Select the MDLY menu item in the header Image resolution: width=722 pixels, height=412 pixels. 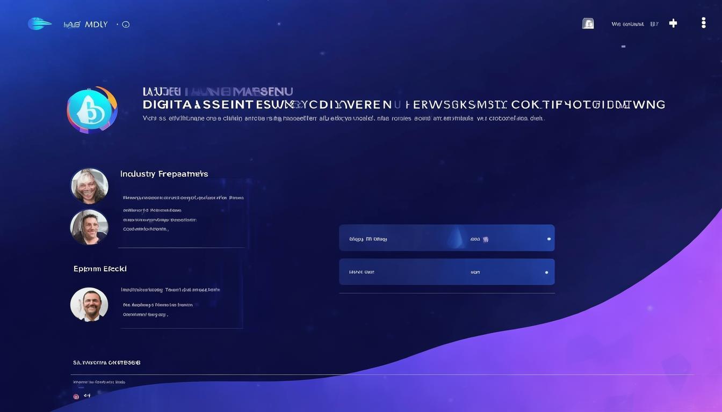pos(95,24)
